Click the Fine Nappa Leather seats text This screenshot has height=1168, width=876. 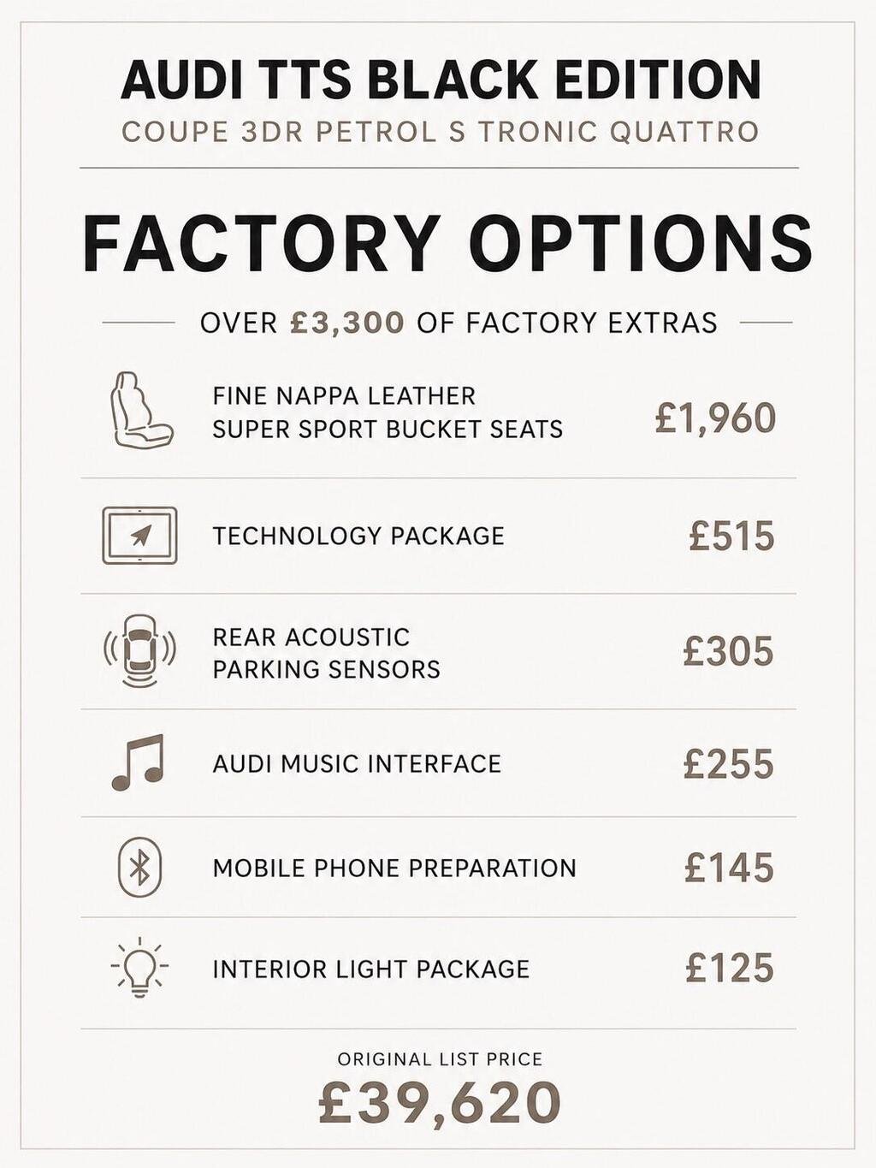[388, 412]
